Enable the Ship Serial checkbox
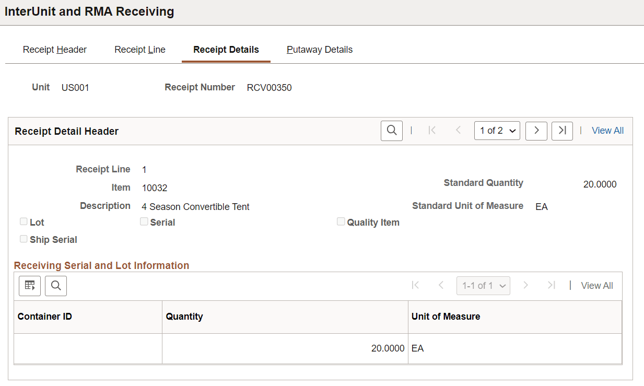Screen dimensions: 644x386 24,239
